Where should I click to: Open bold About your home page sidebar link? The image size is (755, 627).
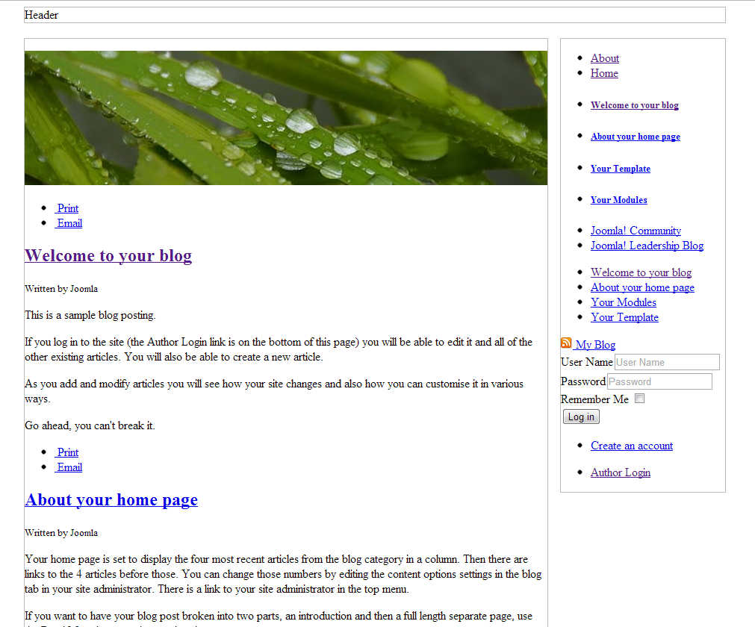click(x=636, y=137)
